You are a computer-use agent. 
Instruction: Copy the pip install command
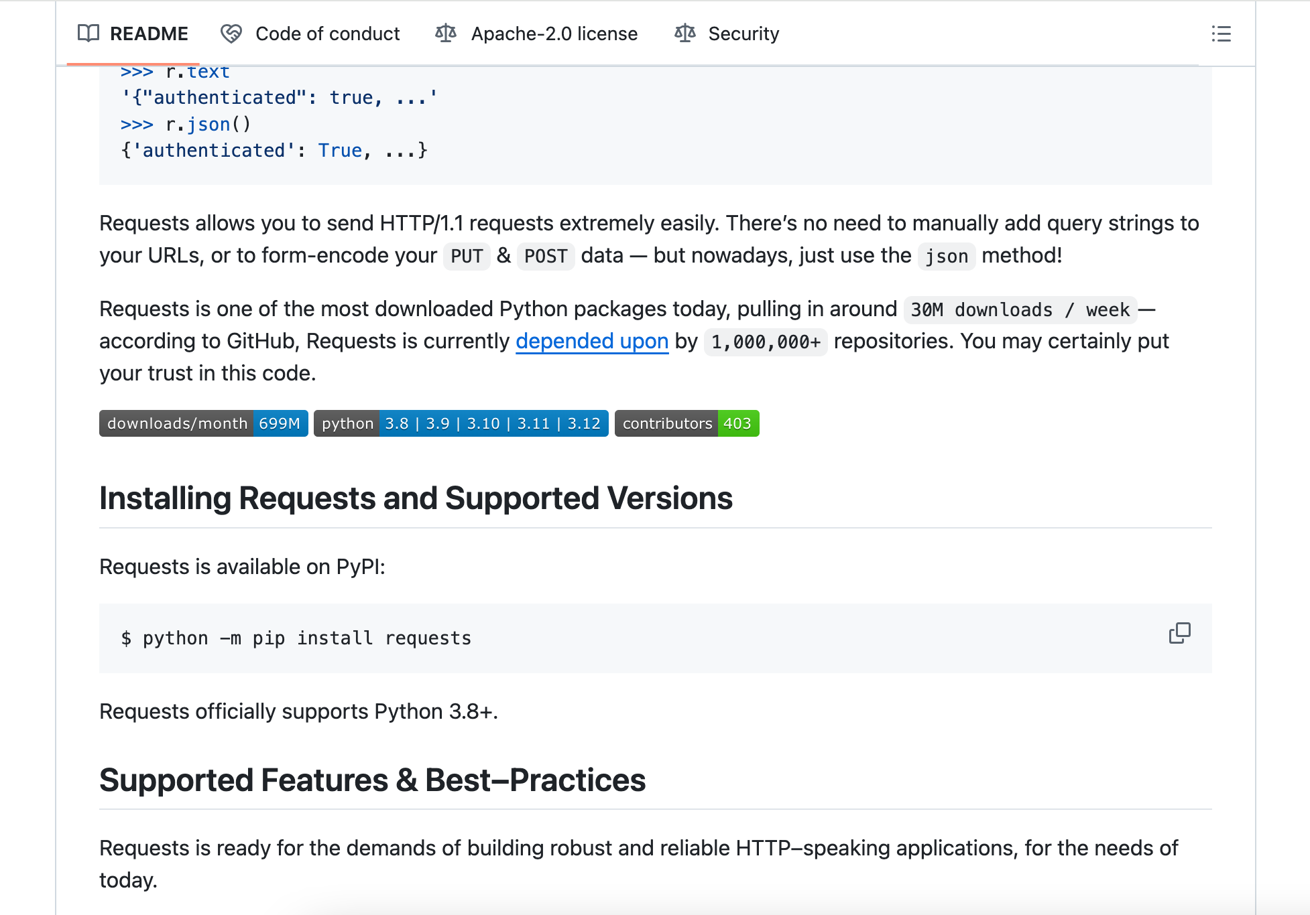(x=1180, y=633)
